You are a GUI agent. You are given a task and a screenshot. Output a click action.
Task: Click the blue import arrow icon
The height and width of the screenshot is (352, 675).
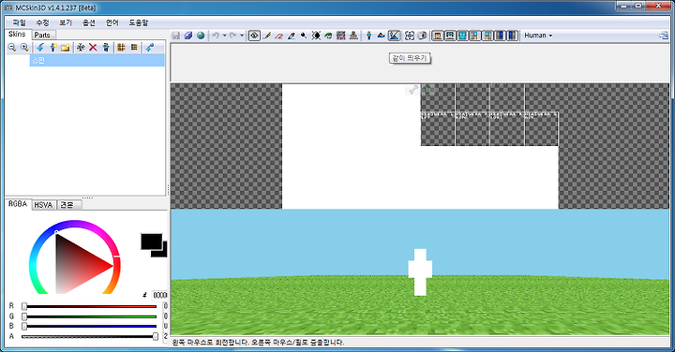tap(40, 48)
